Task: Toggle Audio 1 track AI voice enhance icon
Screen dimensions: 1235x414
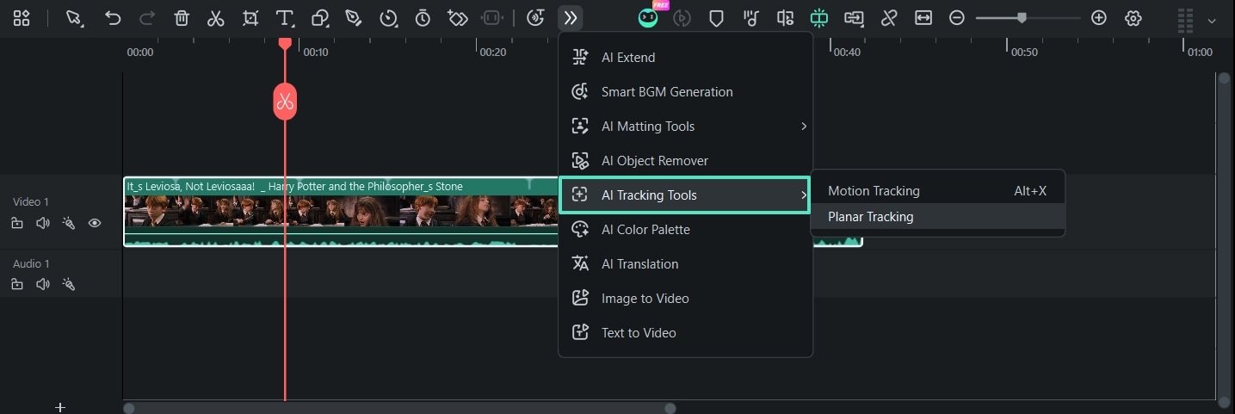Action: [x=69, y=284]
